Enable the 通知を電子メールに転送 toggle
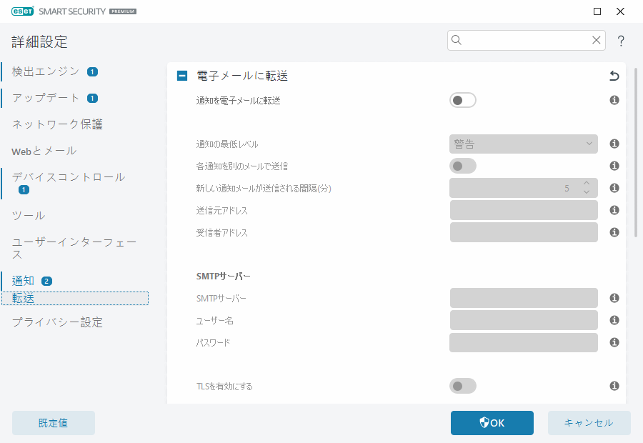Viewport: 643px width, 443px height. [462, 100]
